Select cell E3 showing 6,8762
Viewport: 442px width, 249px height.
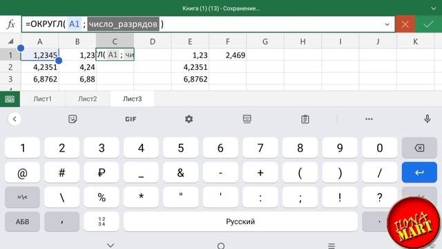click(x=190, y=79)
